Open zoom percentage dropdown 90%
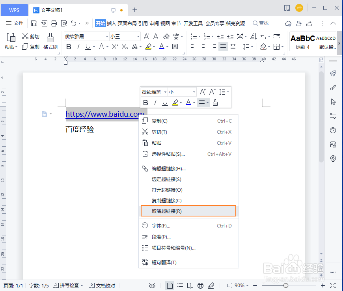 coord(247,285)
